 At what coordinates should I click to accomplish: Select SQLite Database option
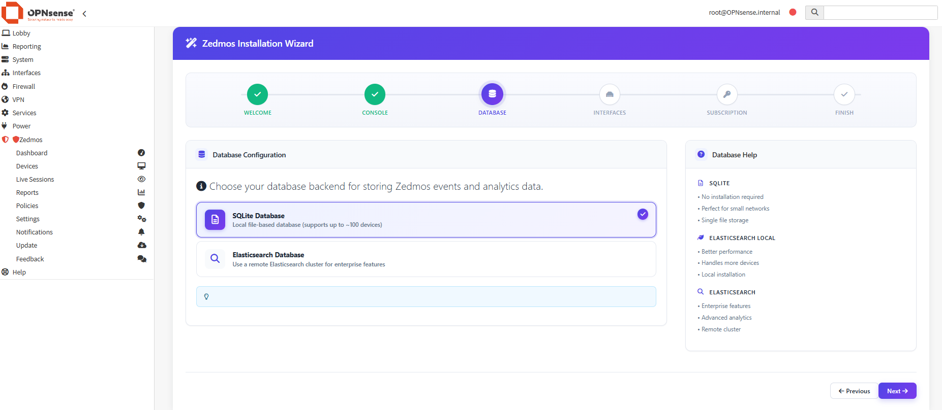click(x=426, y=220)
